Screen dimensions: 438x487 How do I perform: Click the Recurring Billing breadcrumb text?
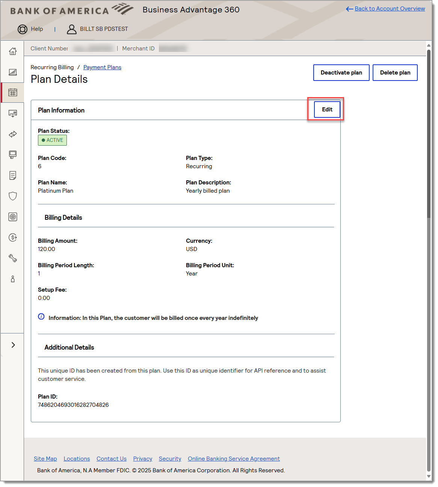point(52,67)
